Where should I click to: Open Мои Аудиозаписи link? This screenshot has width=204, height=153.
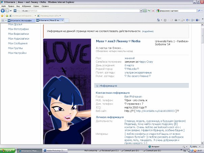coord(18,39)
